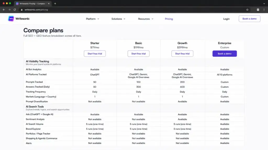Click the Basic plan name
Viewport: 268px width, 150px height.
pyautogui.click(x=138, y=43)
